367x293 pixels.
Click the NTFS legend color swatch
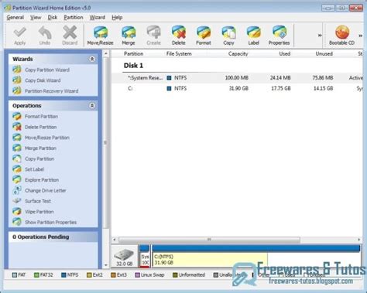[x=63, y=275]
